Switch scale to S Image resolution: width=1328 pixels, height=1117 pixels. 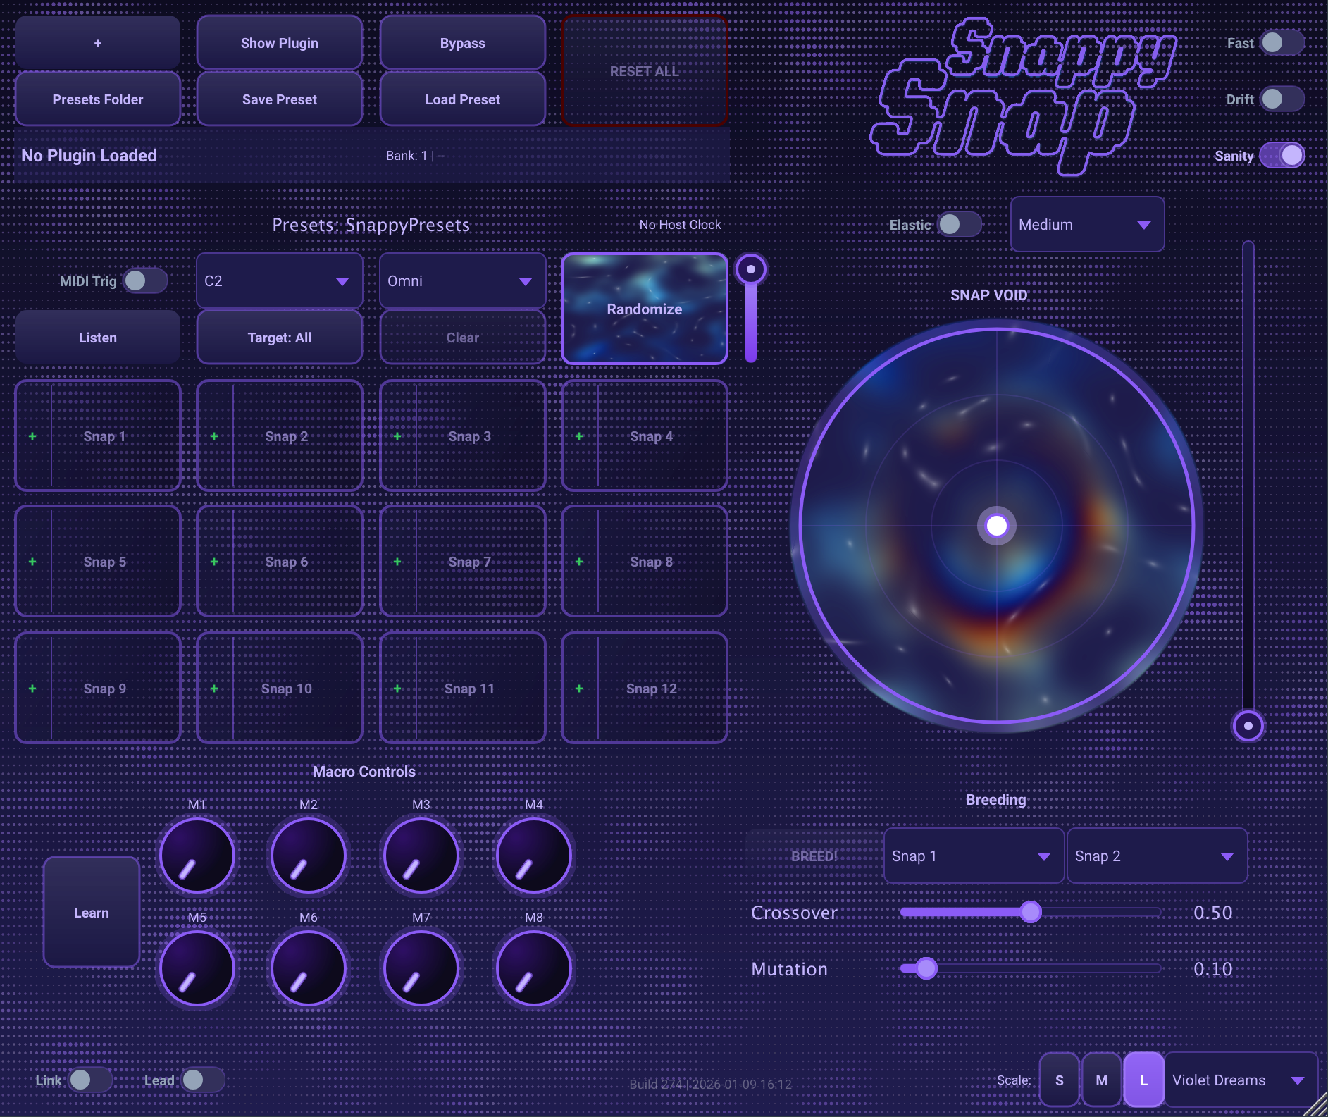pyautogui.click(x=1060, y=1080)
